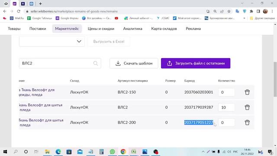Screen dimensions: 277x156
Task: Open the СБИС bookmark
Action: [163, 18]
